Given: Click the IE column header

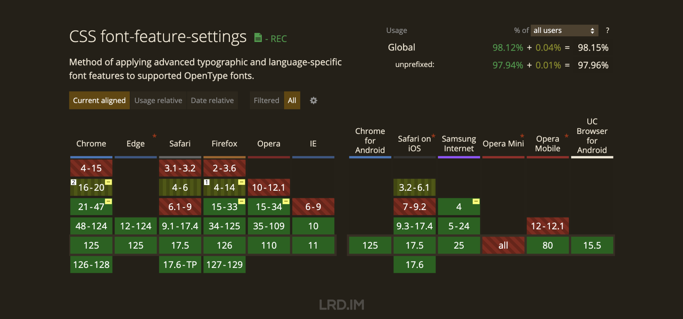Looking at the screenshot, I should coord(313,144).
